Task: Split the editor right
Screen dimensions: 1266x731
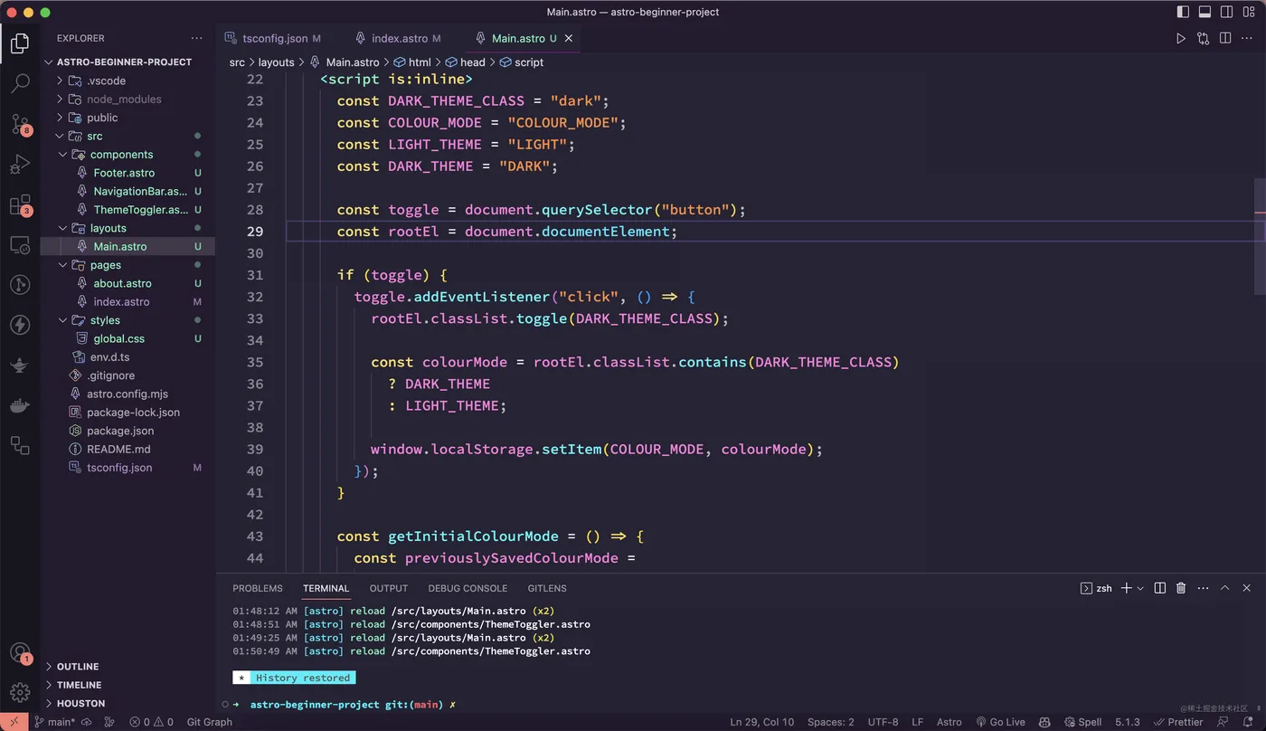Action: click(x=1225, y=38)
